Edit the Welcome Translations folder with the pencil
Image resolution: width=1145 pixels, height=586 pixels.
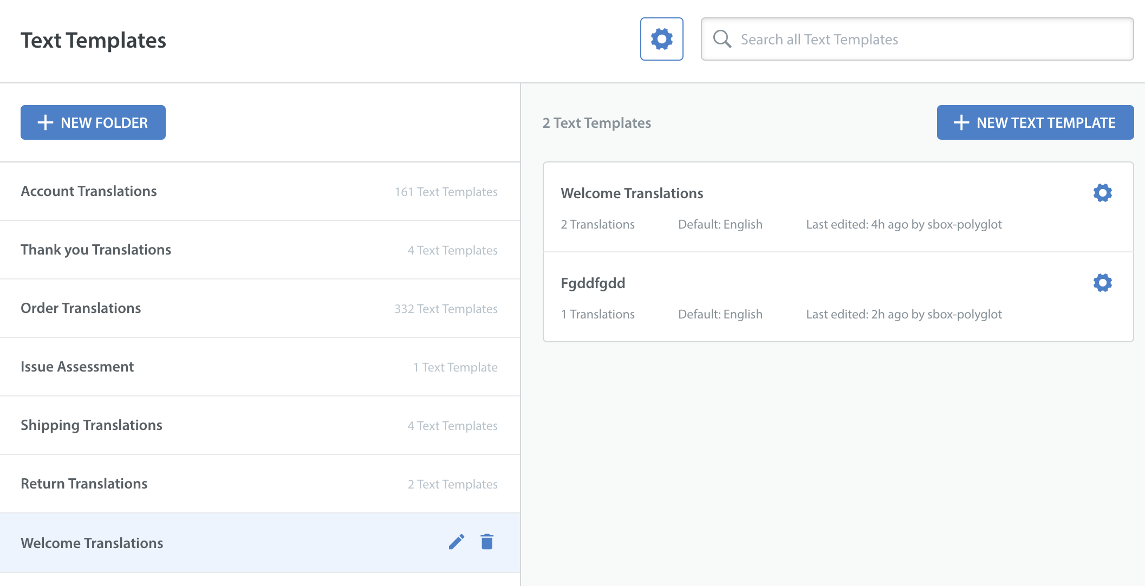point(457,542)
